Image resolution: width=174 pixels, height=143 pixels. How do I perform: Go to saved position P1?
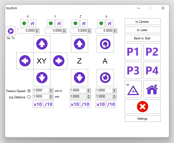coord(133,52)
